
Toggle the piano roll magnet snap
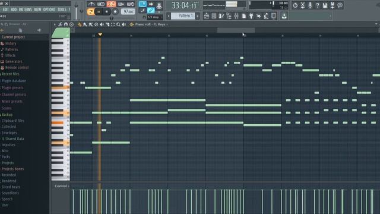point(66,24)
